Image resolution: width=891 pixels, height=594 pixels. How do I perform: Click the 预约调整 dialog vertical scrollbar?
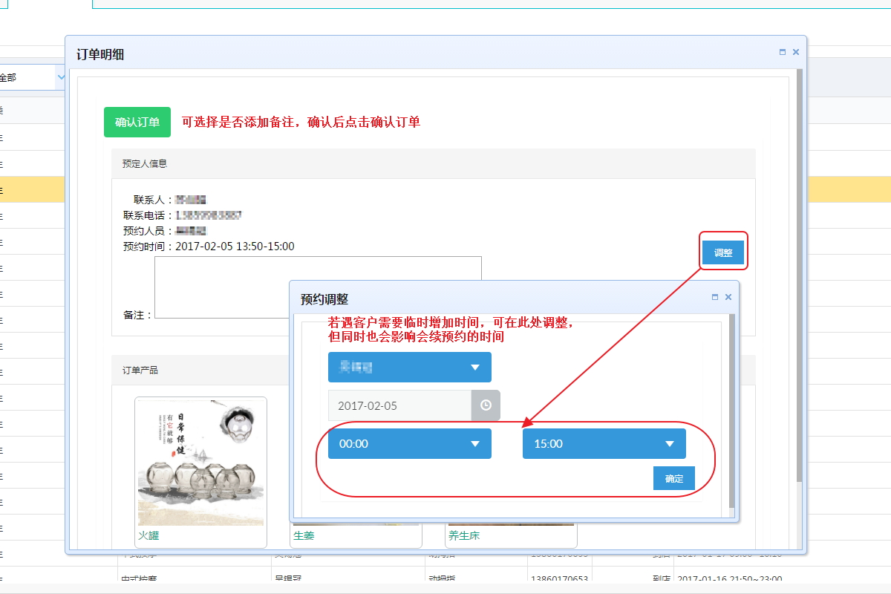tap(731, 411)
